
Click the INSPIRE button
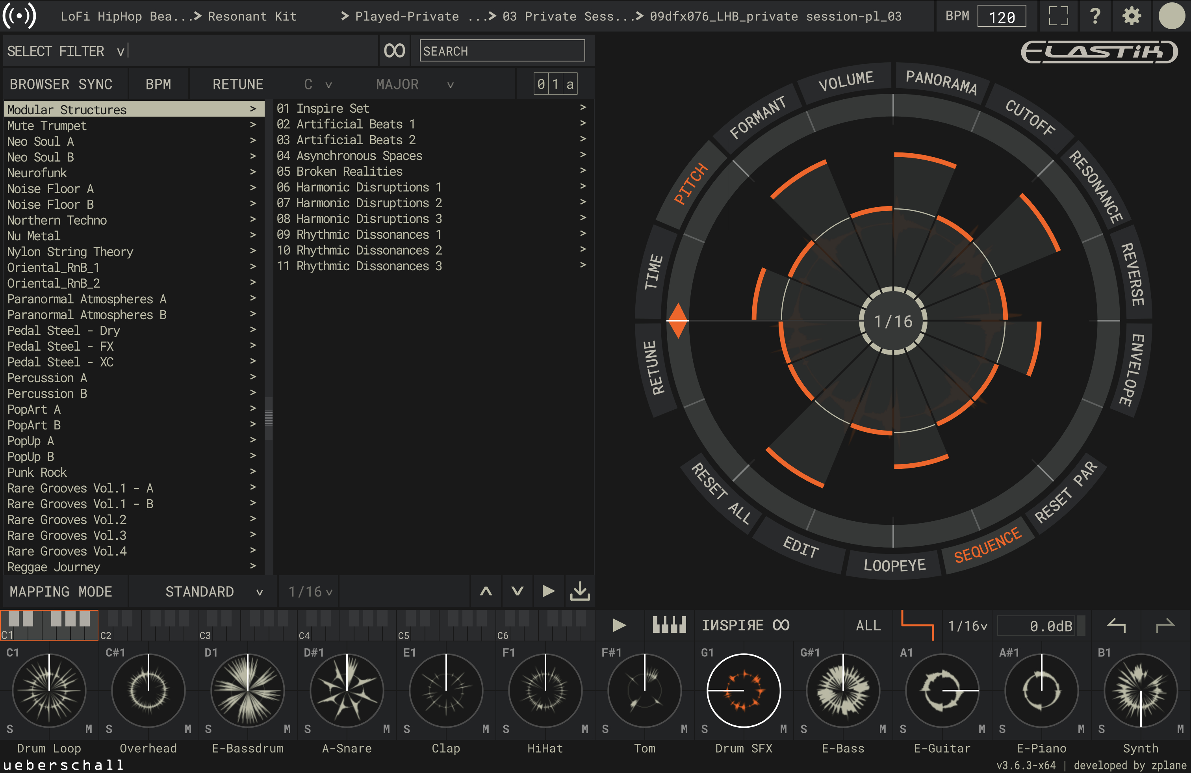point(745,625)
